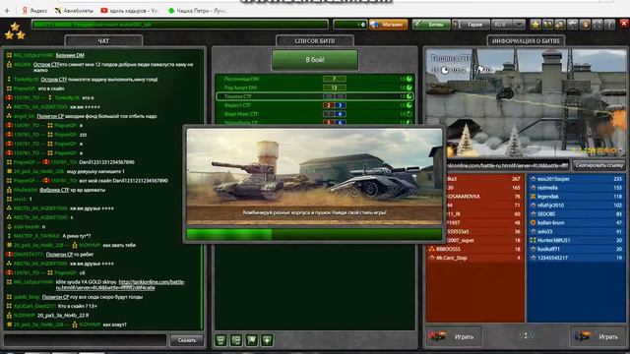The width and height of the screenshot is (630, 354).
Task: Open the Яндекс browser bookmark
Action: pos(34,11)
